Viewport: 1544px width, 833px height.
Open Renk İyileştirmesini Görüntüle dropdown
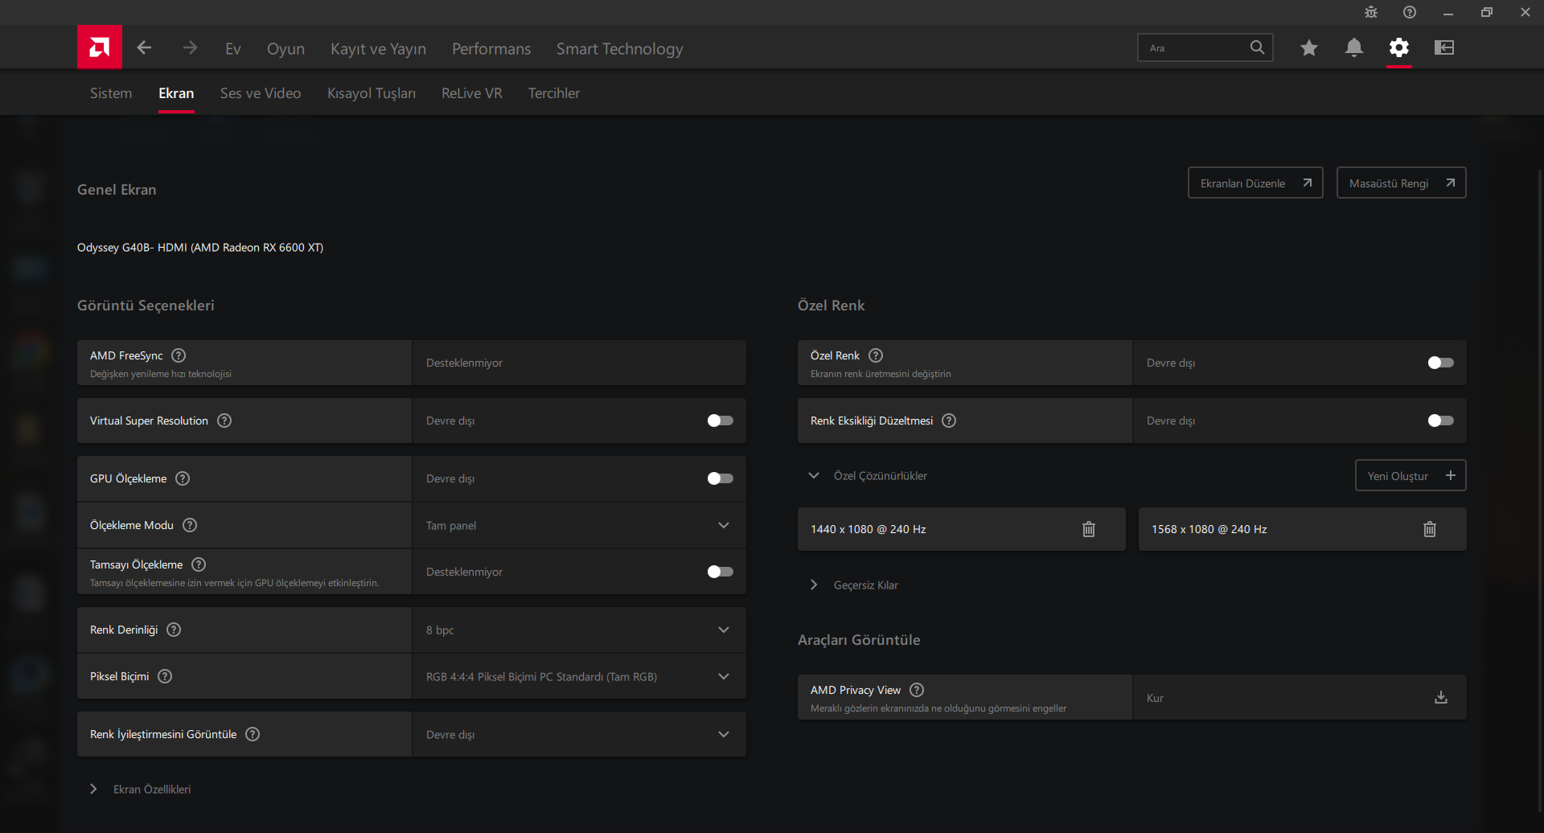579,734
